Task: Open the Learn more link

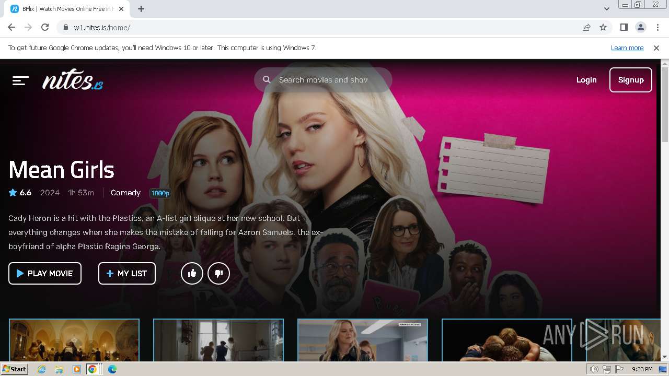Action: 627,48
